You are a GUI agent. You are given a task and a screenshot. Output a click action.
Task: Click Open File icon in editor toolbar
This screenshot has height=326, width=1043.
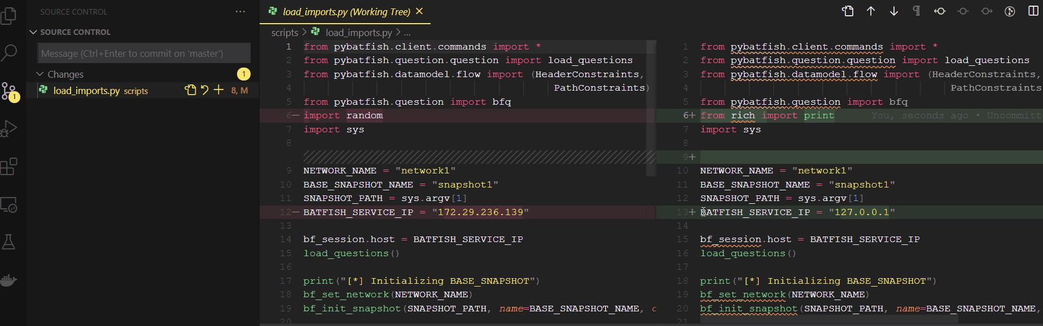pos(848,11)
